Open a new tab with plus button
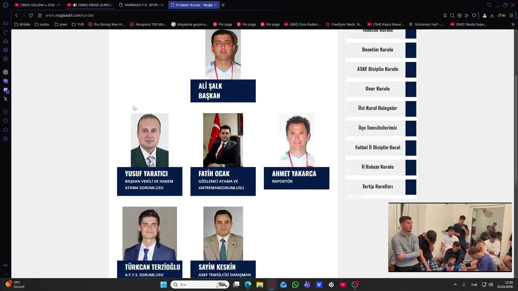This screenshot has height=291, width=518. point(223,5)
